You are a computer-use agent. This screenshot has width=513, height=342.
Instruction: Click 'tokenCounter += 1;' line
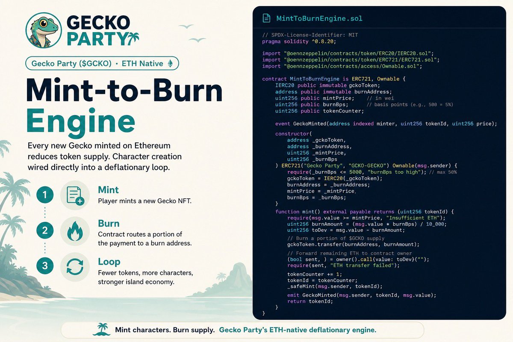coord(314,274)
